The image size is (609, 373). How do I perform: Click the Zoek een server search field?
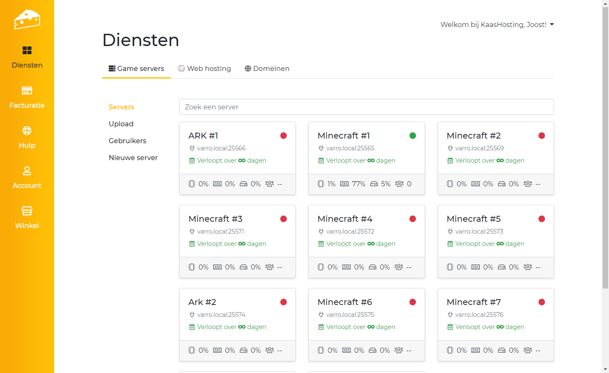366,107
